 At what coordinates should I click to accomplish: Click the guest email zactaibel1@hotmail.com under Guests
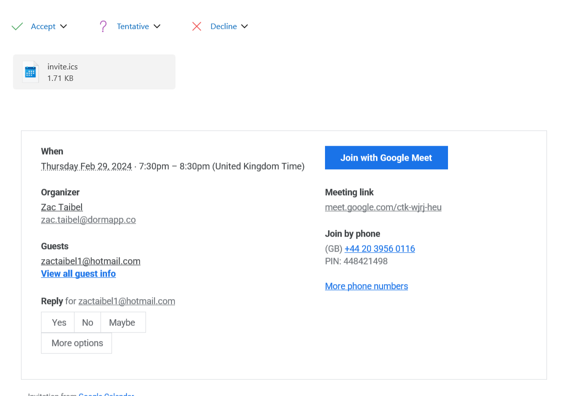90,261
